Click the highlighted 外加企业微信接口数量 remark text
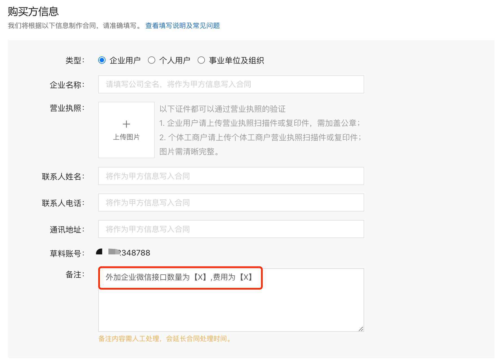 (178, 277)
